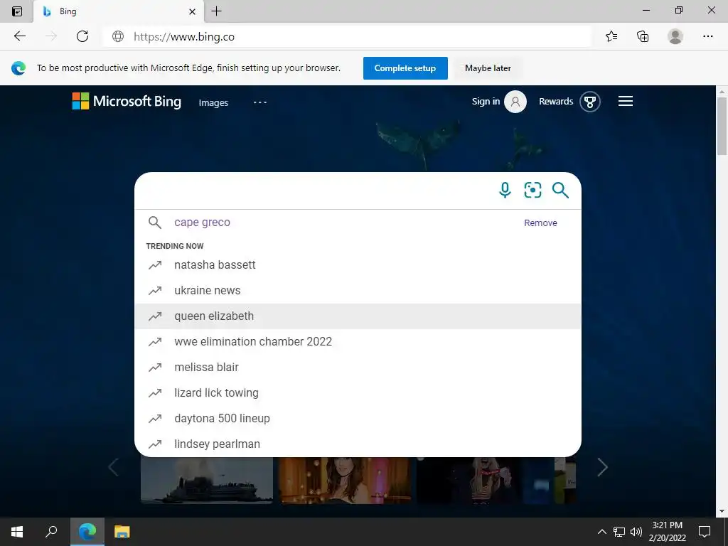Open visual search camera icon

tap(532, 190)
